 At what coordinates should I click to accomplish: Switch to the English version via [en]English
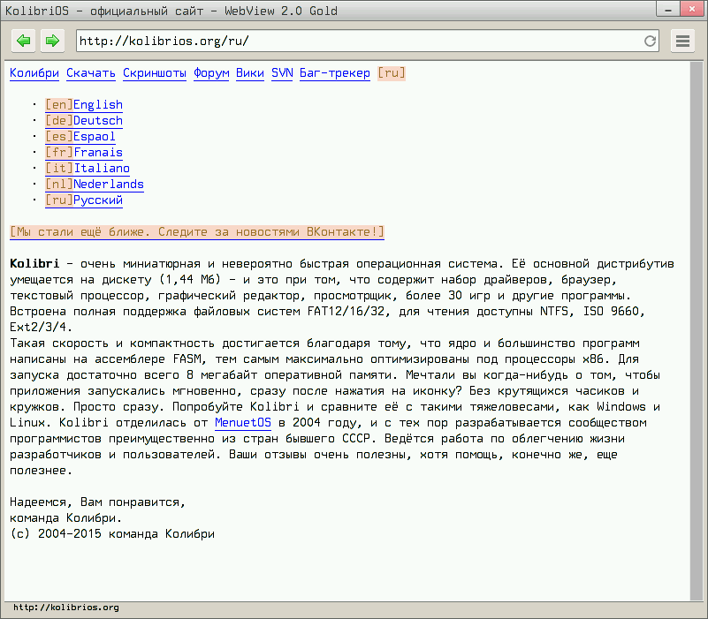(x=84, y=104)
